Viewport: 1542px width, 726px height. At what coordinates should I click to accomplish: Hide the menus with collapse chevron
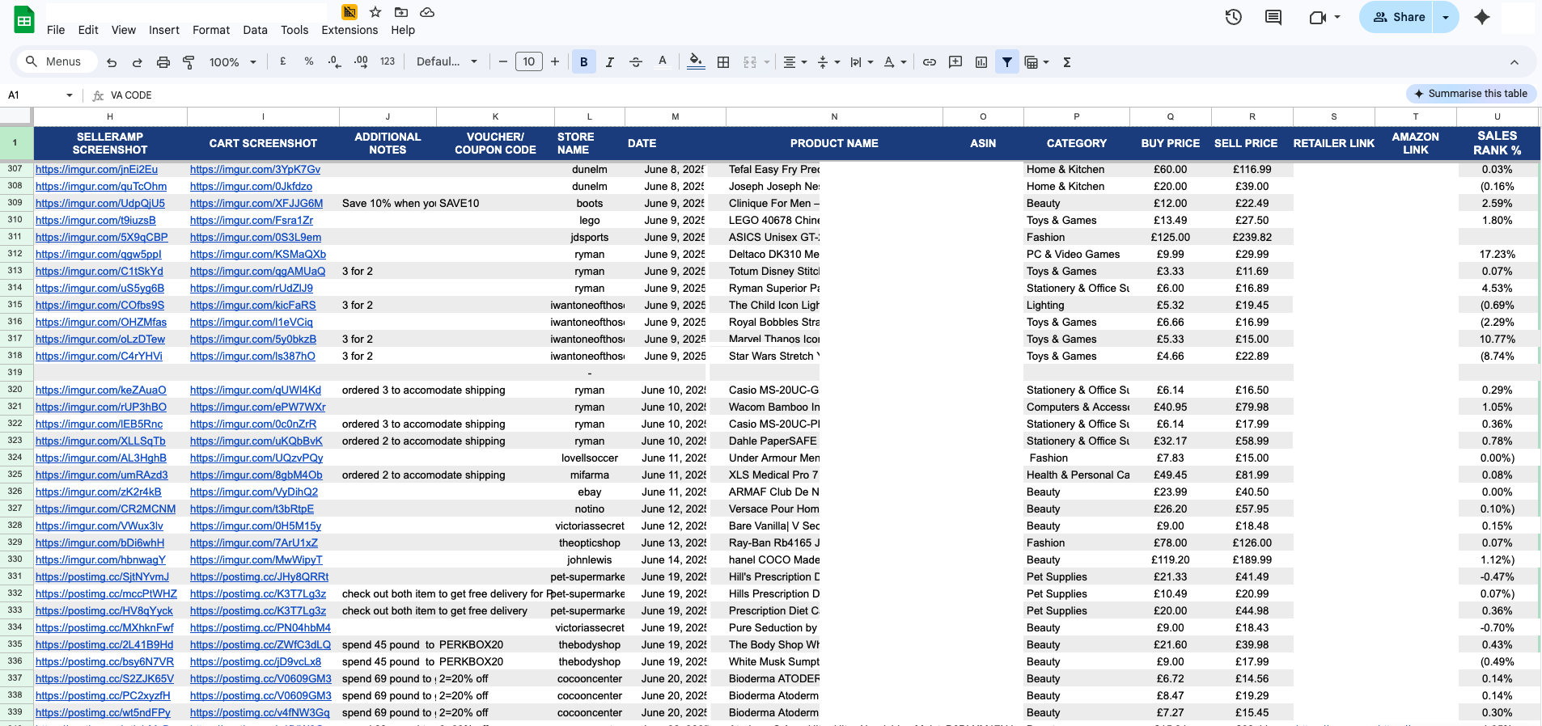click(1514, 62)
